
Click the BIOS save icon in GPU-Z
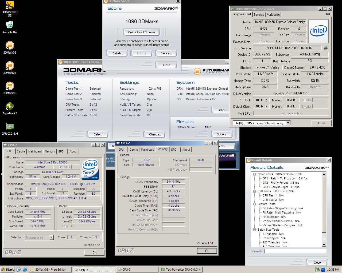point(325,48)
